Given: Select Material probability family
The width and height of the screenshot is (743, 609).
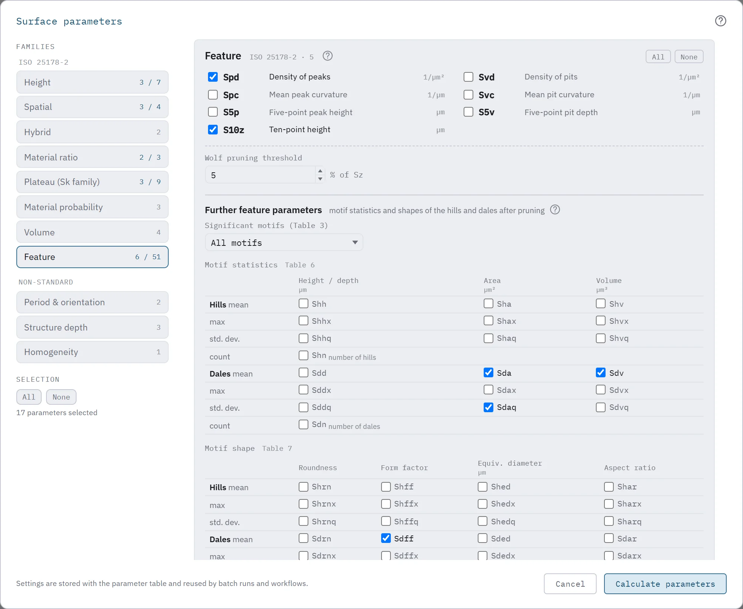Looking at the screenshot, I should tap(92, 207).
